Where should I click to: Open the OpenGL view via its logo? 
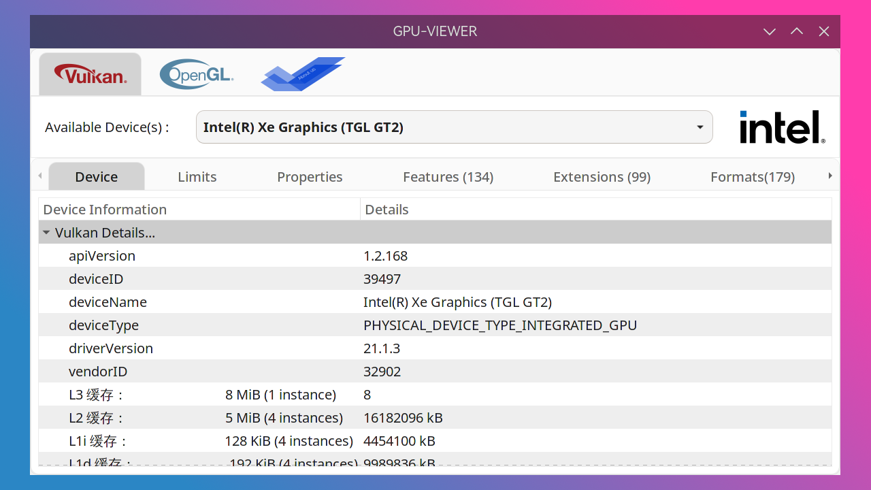(x=197, y=73)
